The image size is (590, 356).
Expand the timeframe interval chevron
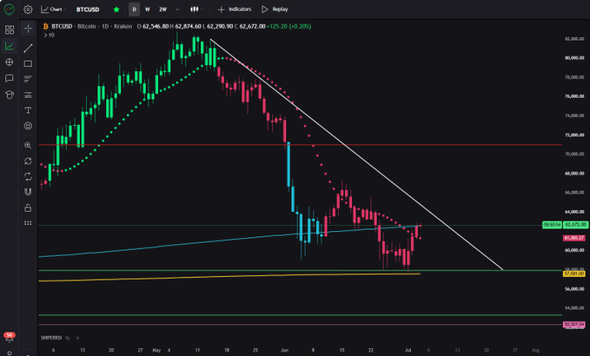point(177,10)
